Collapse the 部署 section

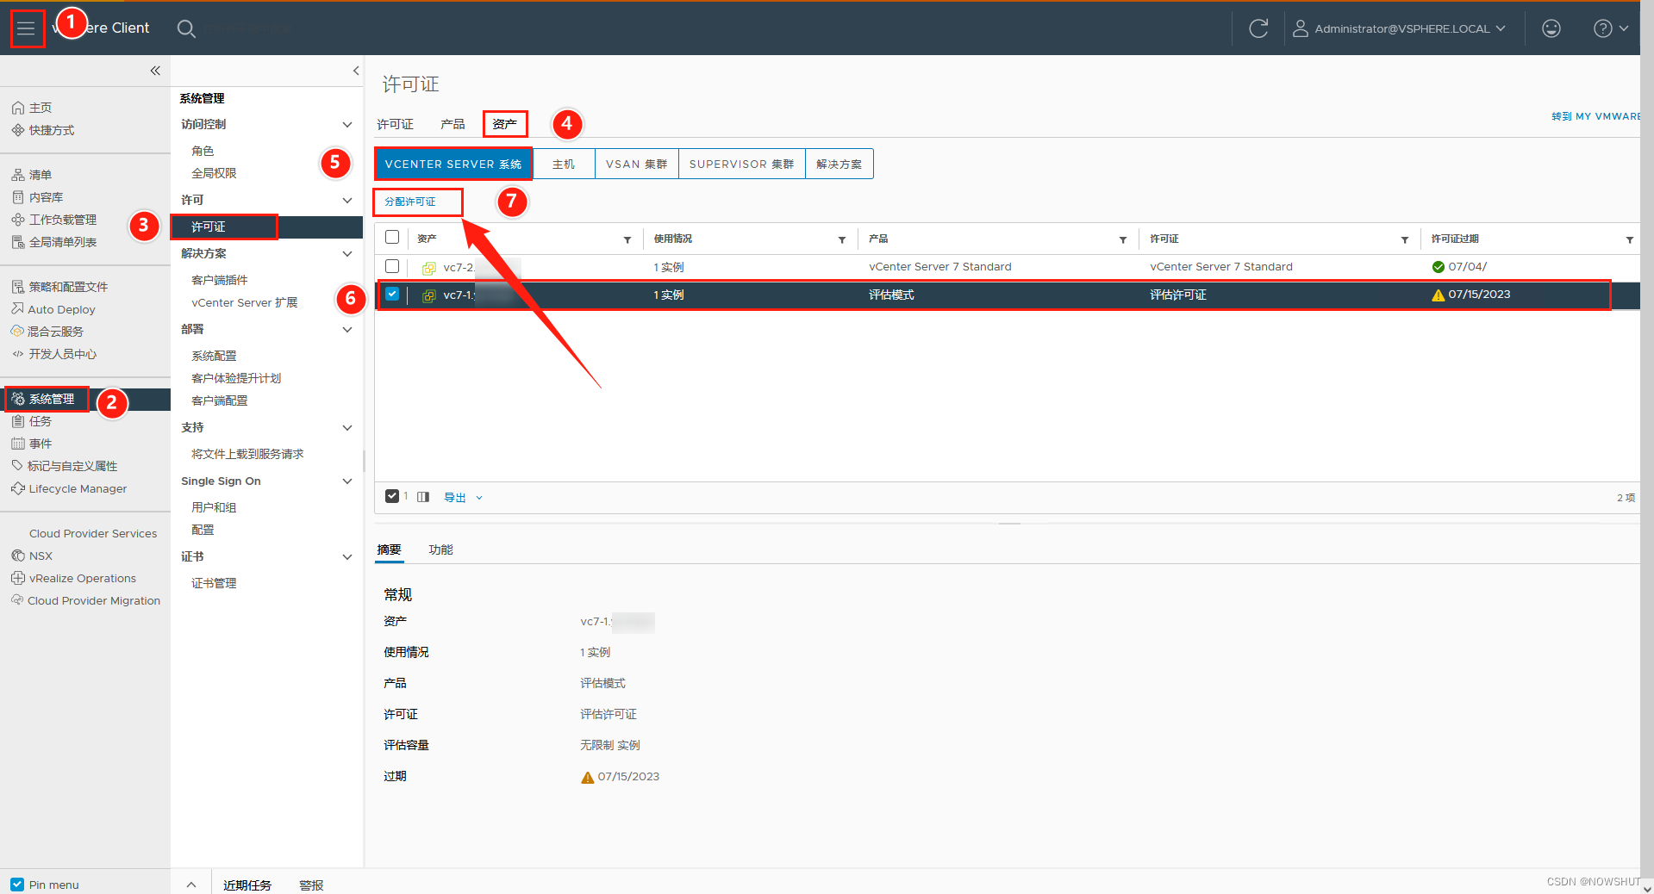pos(347,330)
